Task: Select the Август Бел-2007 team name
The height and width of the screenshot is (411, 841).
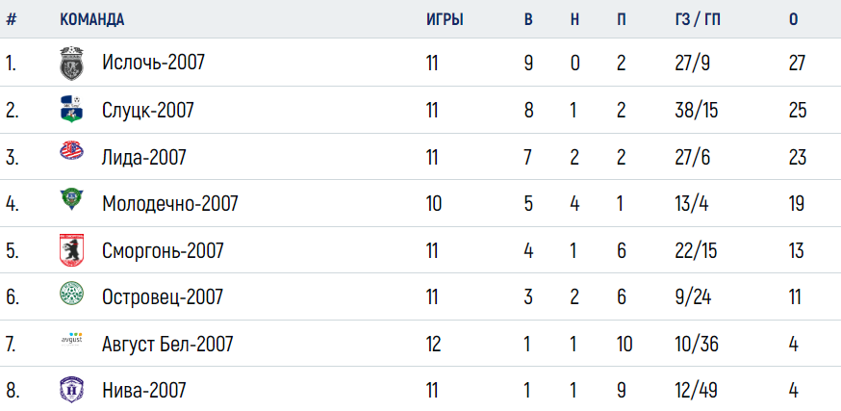Action: 167,344
